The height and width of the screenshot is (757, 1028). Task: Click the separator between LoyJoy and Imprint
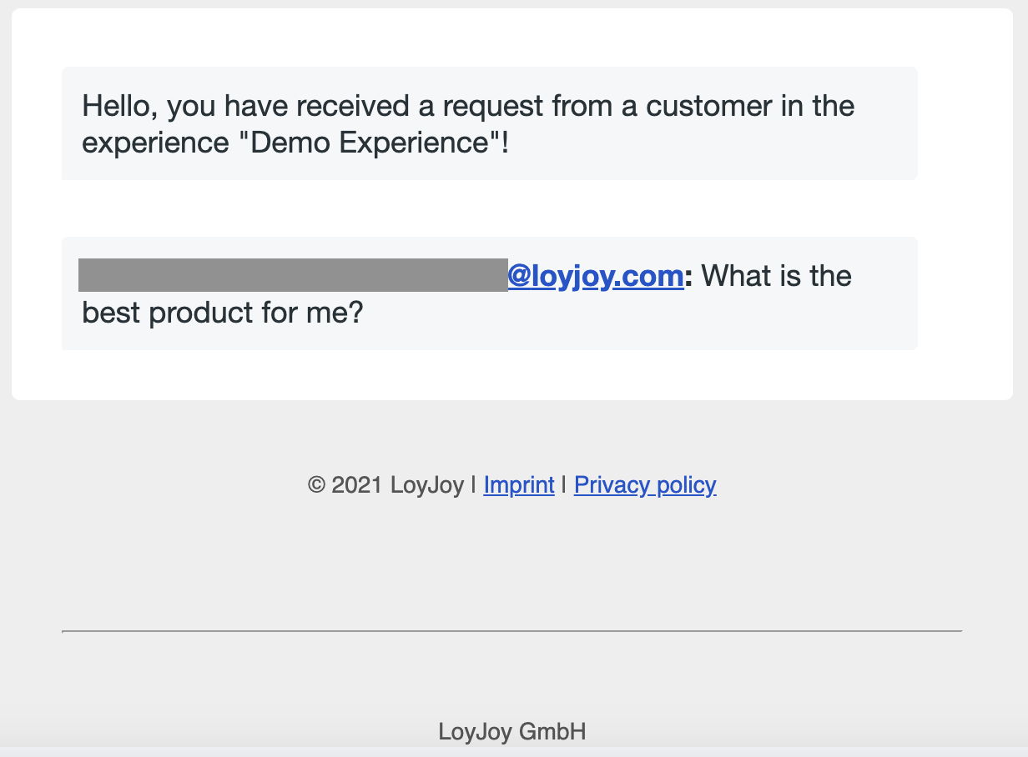[x=474, y=485]
